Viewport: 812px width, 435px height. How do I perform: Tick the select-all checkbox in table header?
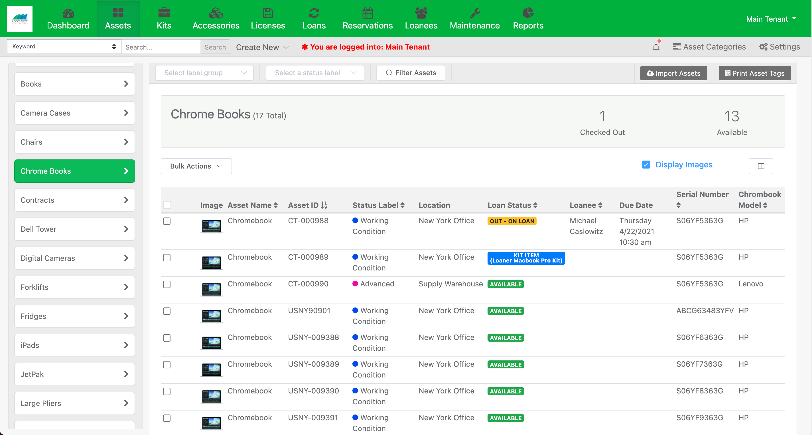167,205
